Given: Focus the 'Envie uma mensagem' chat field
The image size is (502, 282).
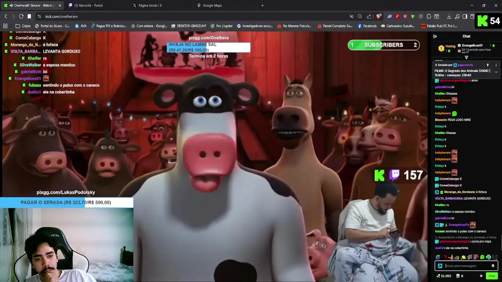Looking at the screenshot, I should pyautogui.click(x=467, y=266).
